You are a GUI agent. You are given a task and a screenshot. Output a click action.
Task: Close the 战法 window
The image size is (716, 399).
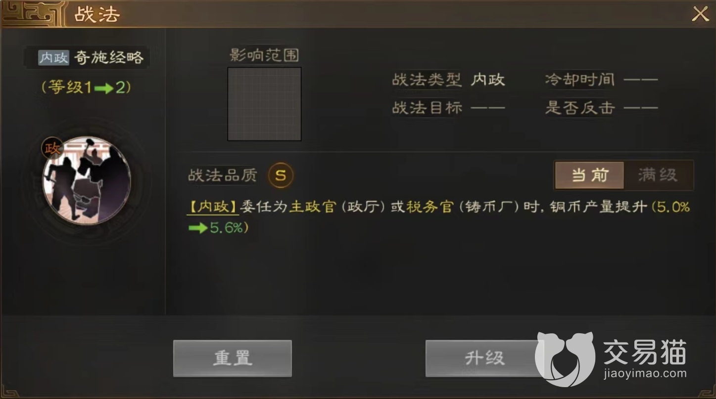tap(700, 14)
